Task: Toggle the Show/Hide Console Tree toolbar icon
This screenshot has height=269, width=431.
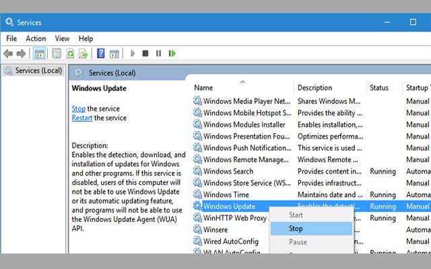Action: 39,54
